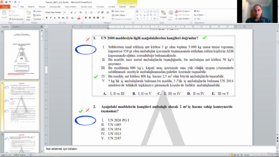Switch to slide sorter view
Screen dimensions: 279x157
(x=235, y=155)
